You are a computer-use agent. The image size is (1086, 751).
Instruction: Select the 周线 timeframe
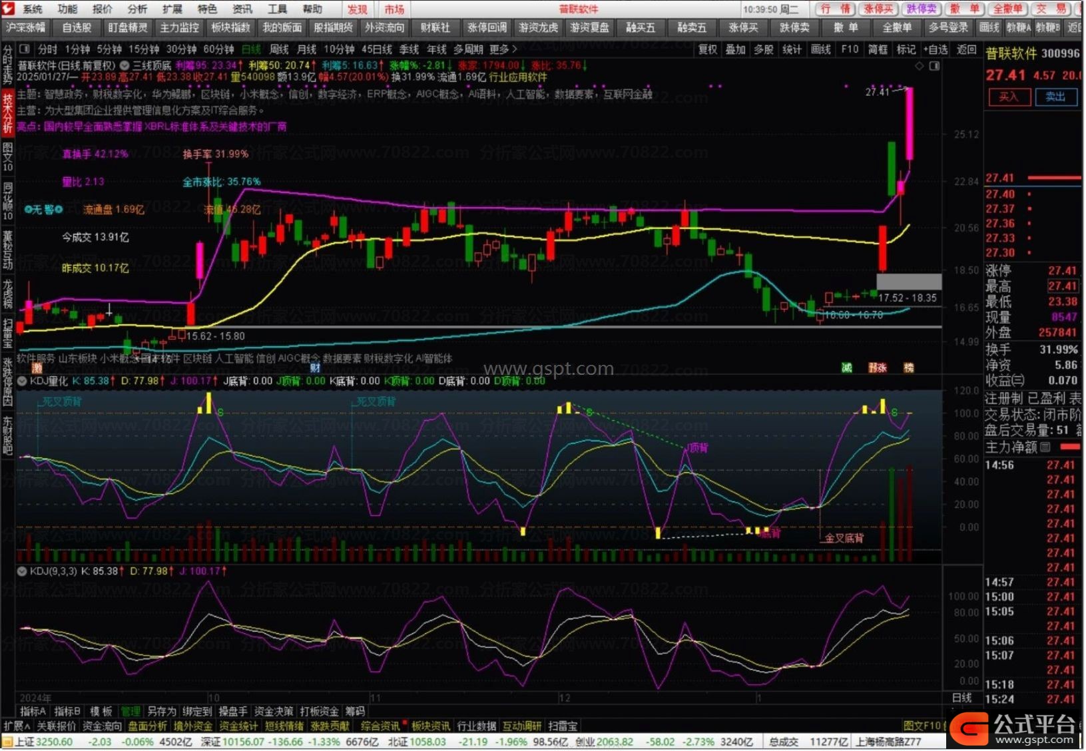click(x=279, y=49)
